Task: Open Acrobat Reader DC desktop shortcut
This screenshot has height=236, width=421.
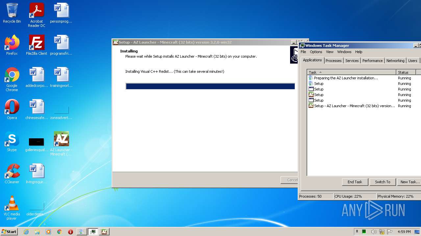Action: [x=37, y=15]
